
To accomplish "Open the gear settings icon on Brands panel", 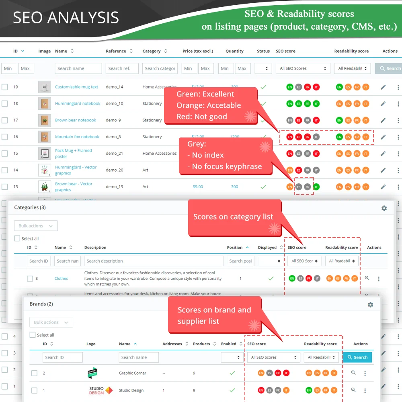I will [x=370, y=305].
